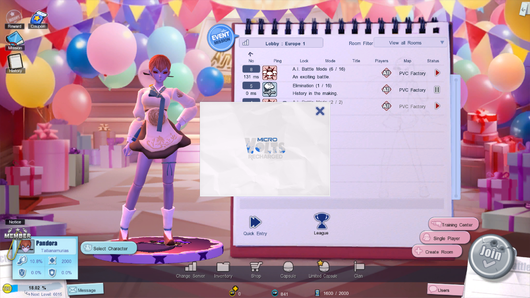Expand the View all Rooms filter dropdown

[410, 43]
